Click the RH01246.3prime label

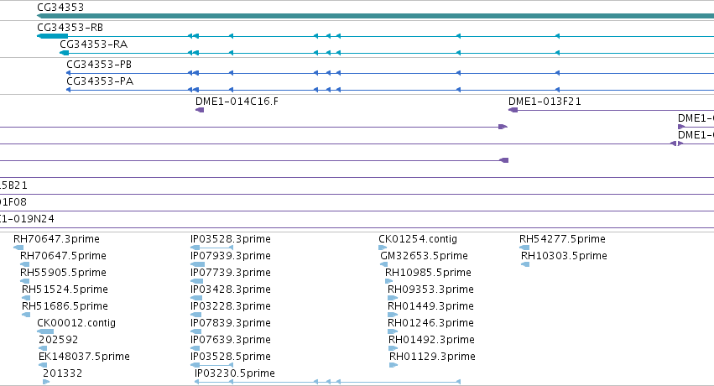[x=430, y=323]
